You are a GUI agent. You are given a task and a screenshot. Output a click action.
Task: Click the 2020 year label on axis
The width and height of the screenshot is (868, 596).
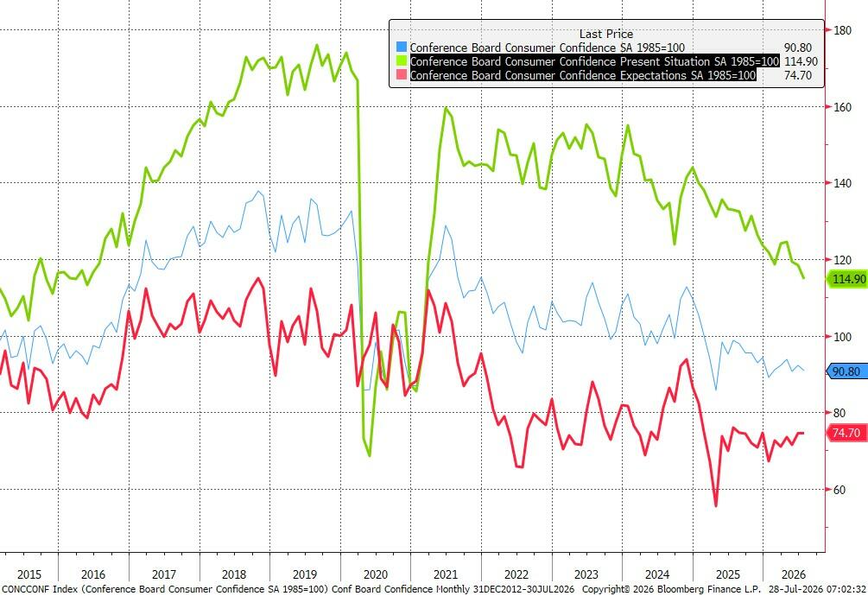[376, 574]
